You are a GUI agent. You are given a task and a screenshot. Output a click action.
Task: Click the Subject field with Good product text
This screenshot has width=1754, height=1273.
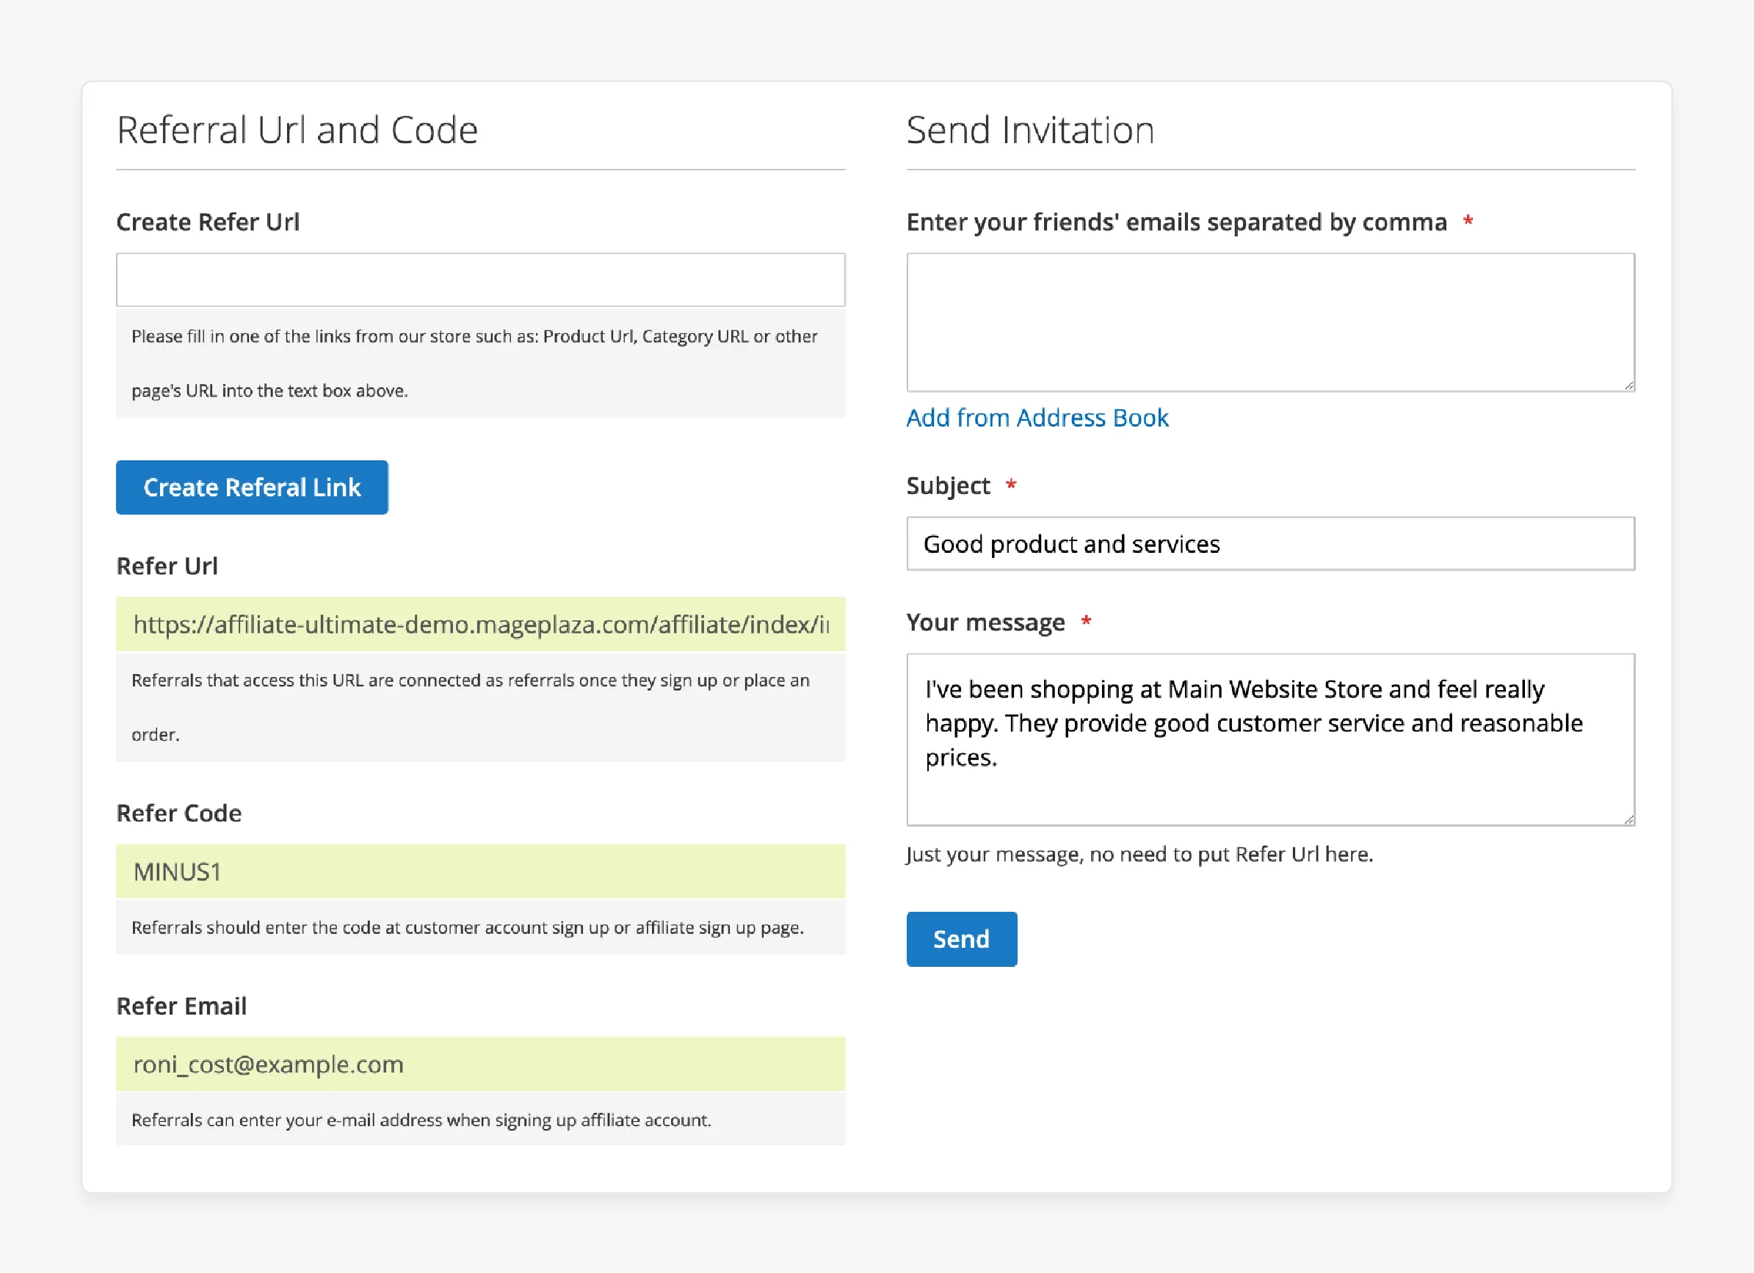pyautogui.click(x=1271, y=544)
